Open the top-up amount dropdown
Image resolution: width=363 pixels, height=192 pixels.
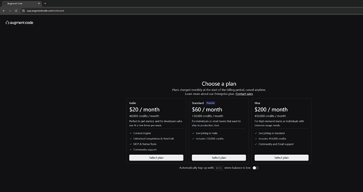tap(219, 168)
